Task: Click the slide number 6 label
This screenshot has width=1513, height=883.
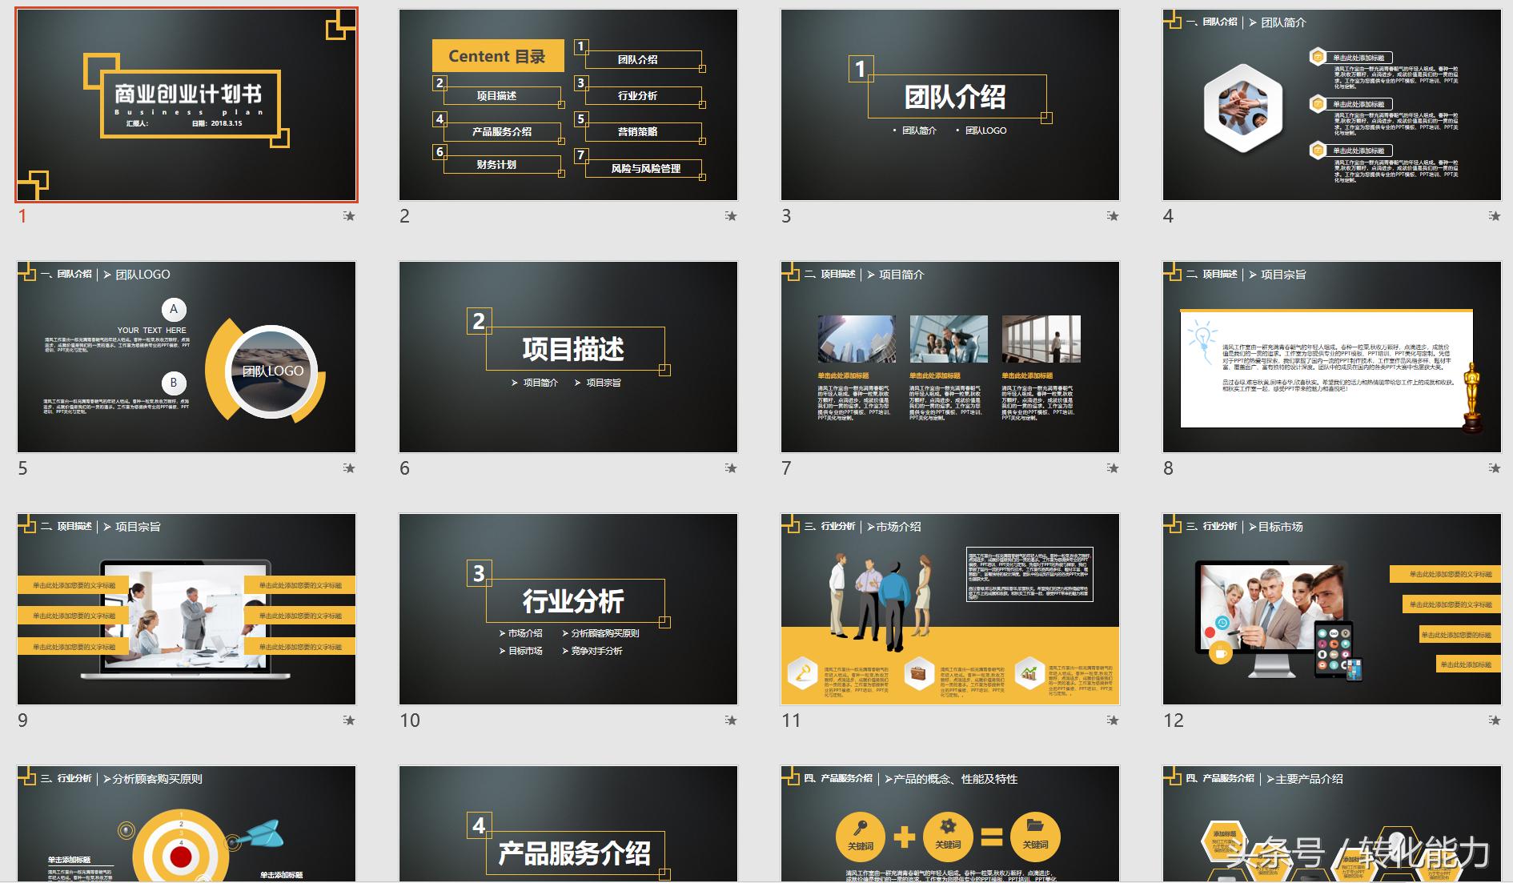Action: pyautogui.click(x=404, y=468)
